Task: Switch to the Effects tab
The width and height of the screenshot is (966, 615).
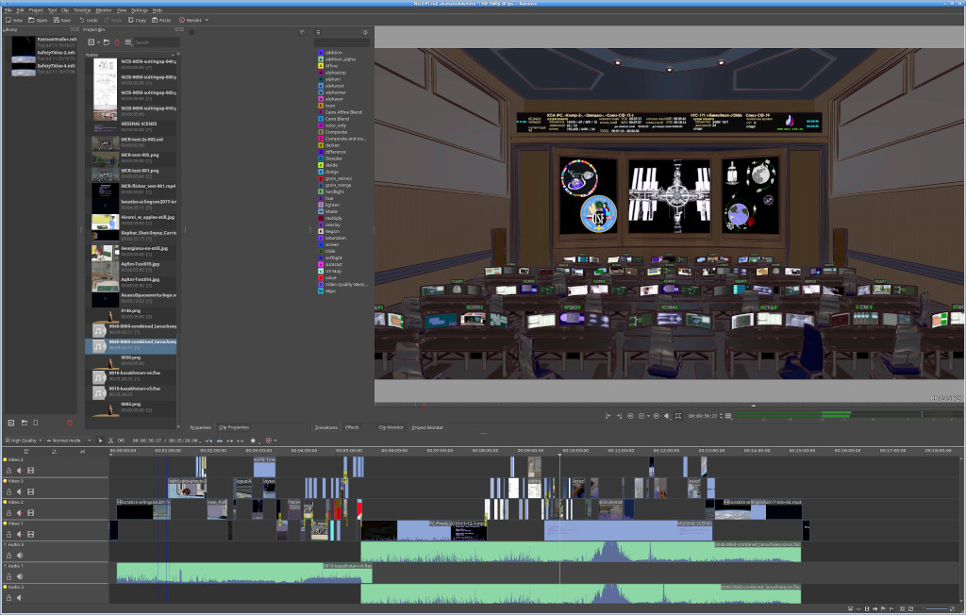Action: [351, 427]
